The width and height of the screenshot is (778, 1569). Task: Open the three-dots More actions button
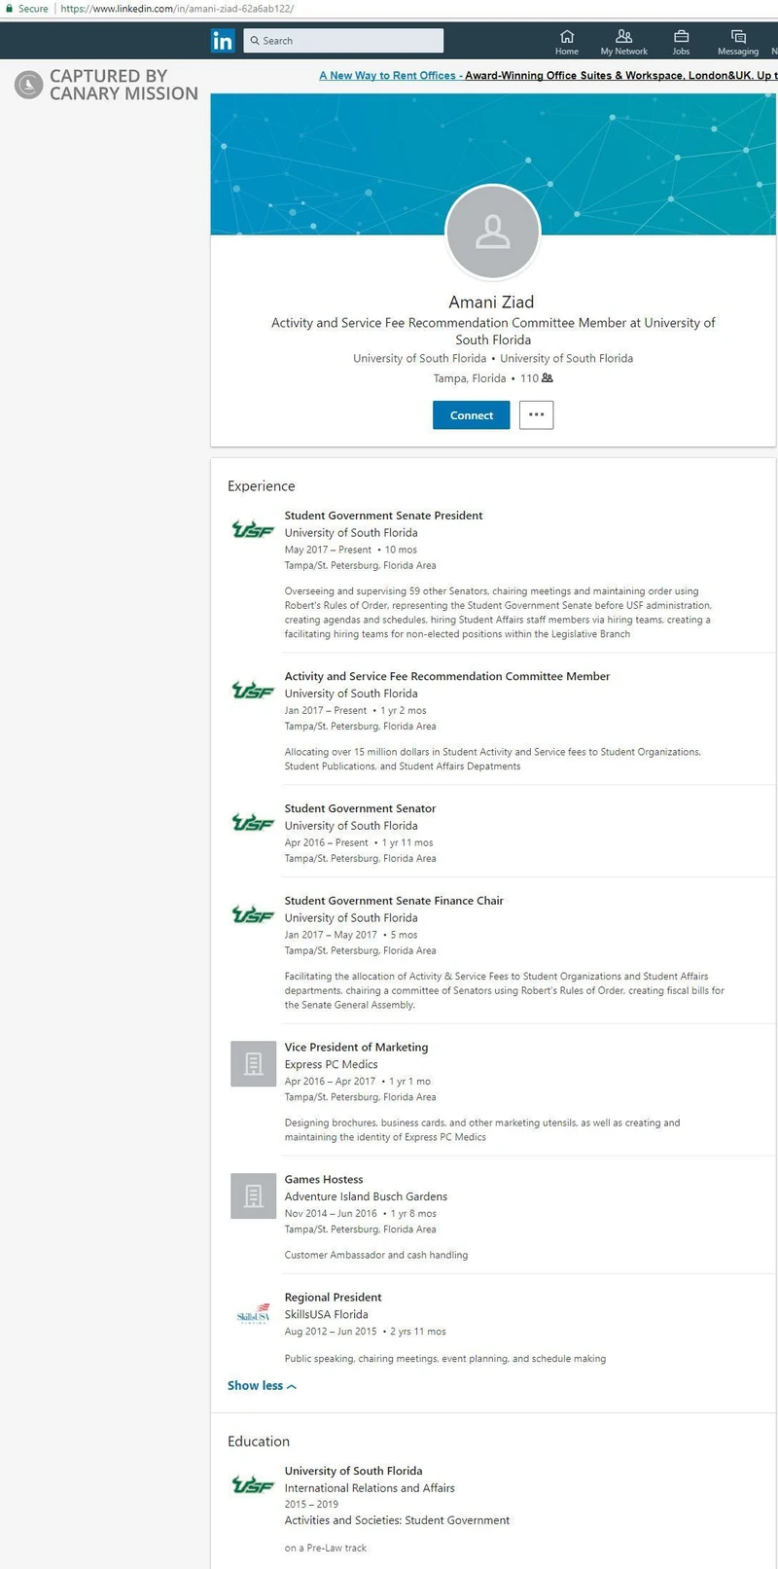click(x=536, y=415)
